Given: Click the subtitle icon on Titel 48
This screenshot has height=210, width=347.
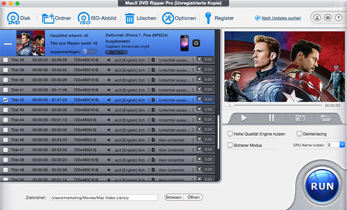Looking at the screenshot, I should coord(153,159).
